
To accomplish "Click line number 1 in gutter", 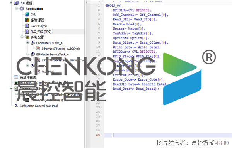I will pyautogui.click(x=99, y=5).
